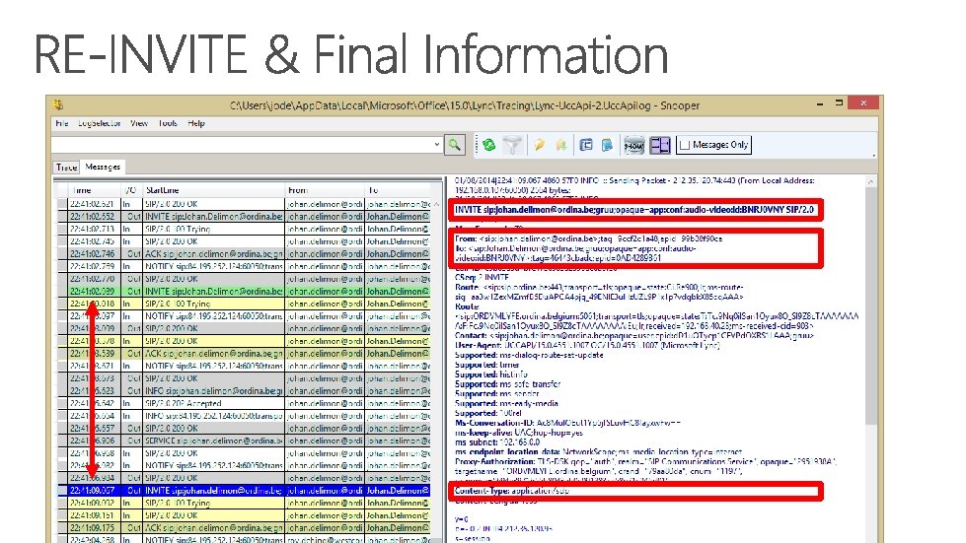This screenshot has height=543, width=966.
Task: Click the ms-keep-alive header line
Action: [x=519, y=433]
